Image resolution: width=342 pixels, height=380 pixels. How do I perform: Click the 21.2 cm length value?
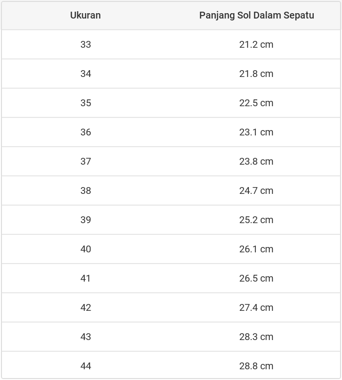point(256,44)
